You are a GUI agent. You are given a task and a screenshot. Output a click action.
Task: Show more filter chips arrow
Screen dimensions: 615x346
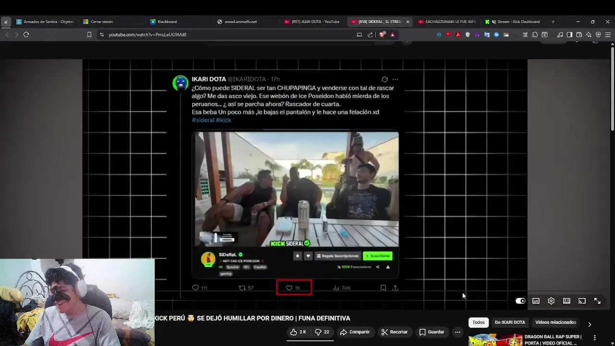pyautogui.click(x=590, y=324)
